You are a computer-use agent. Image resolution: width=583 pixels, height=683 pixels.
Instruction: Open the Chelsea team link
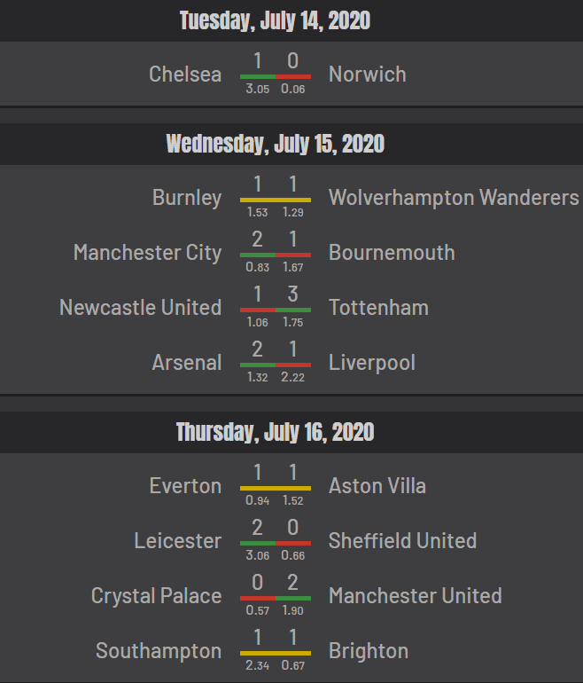point(185,74)
